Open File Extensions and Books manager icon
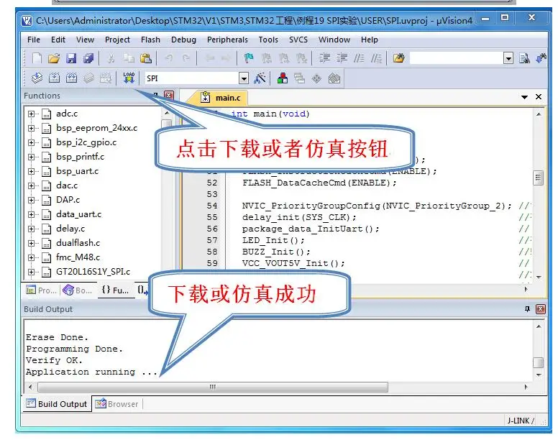 [282, 78]
